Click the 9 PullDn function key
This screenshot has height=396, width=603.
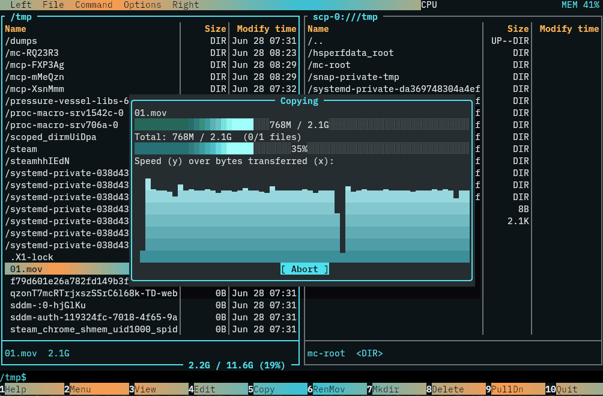(515, 389)
